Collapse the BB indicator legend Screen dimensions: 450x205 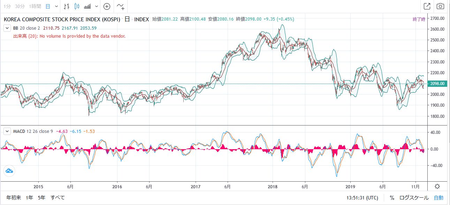(x=7, y=28)
